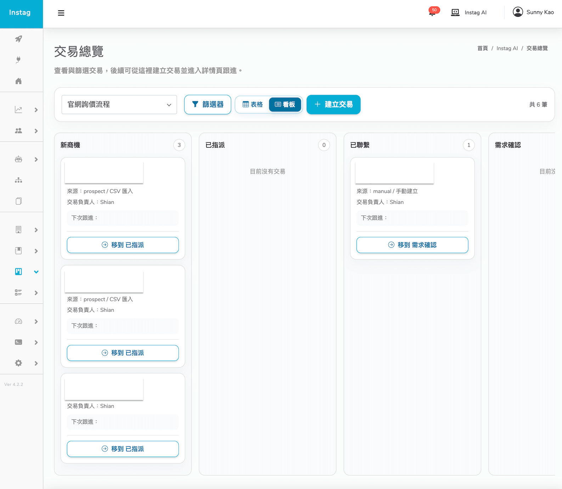Open the robot sidebar icon

pyautogui.click(x=18, y=159)
